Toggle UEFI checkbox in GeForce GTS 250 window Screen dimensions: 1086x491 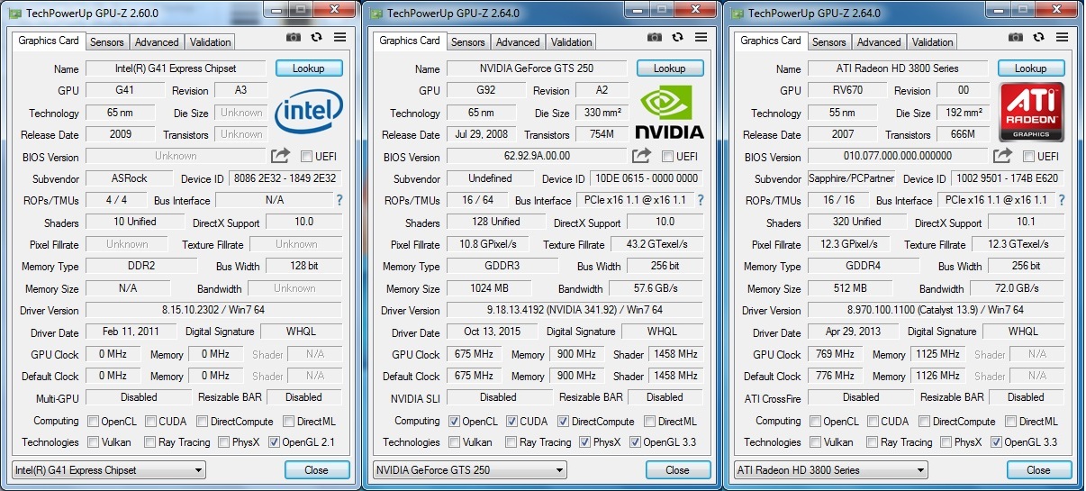(667, 157)
